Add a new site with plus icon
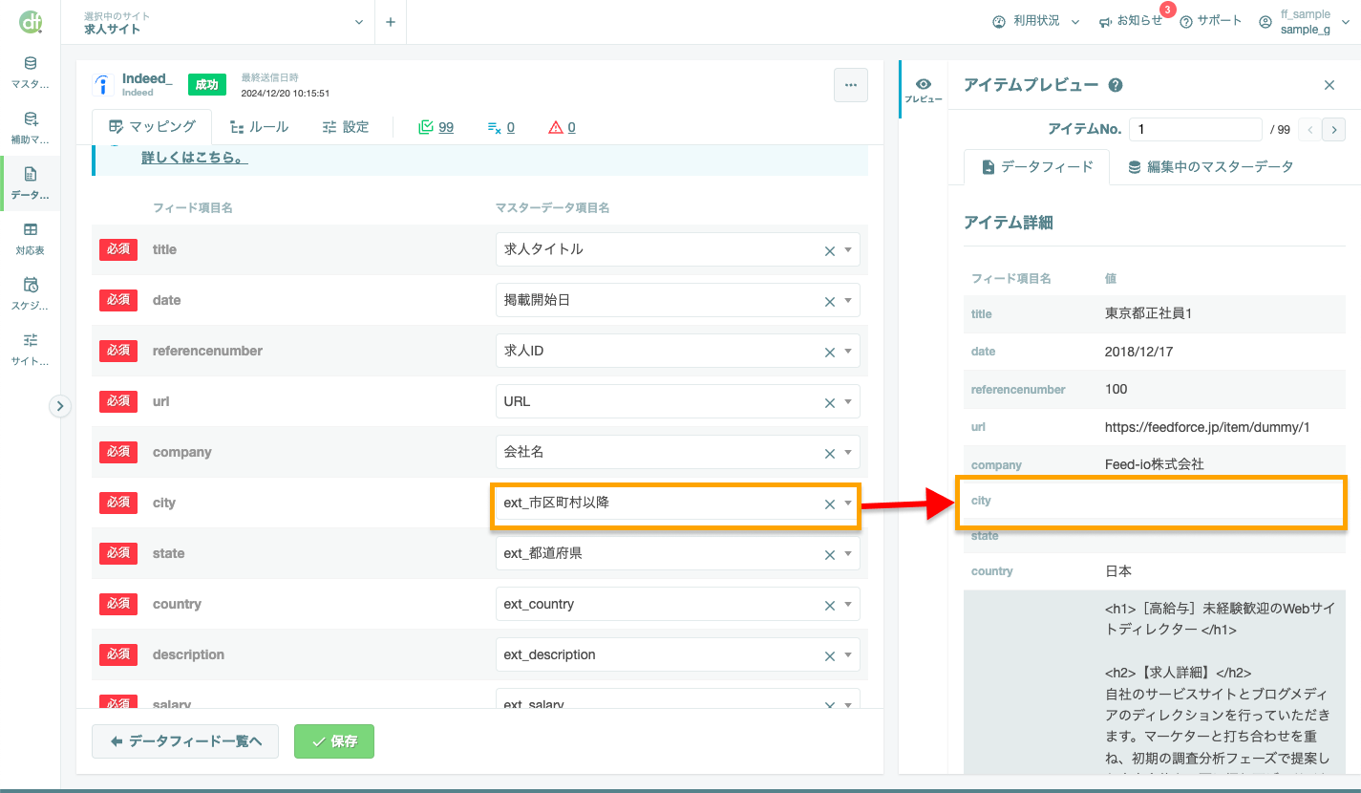The width and height of the screenshot is (1361, 793). pyautogui.click(x=391, y=22)
